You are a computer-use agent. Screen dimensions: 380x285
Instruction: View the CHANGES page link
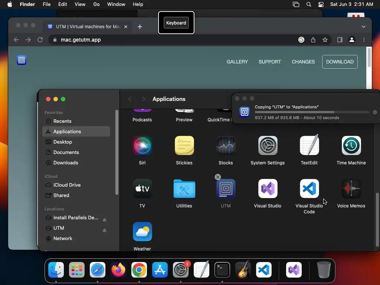click(303, 62)
